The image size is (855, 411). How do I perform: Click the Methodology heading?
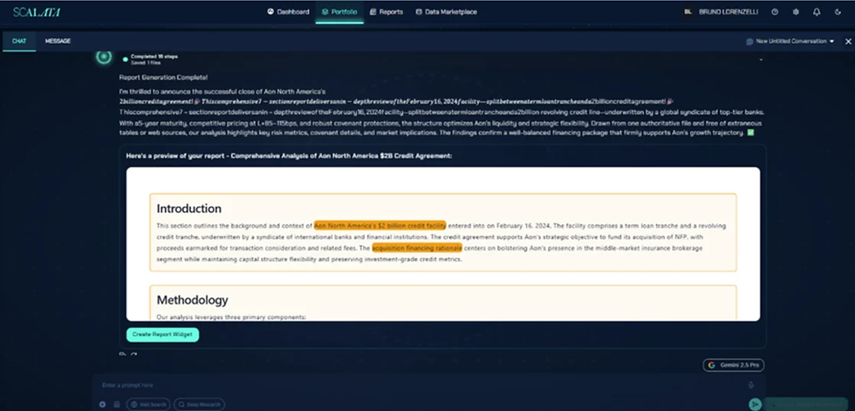tap(193, 300)
